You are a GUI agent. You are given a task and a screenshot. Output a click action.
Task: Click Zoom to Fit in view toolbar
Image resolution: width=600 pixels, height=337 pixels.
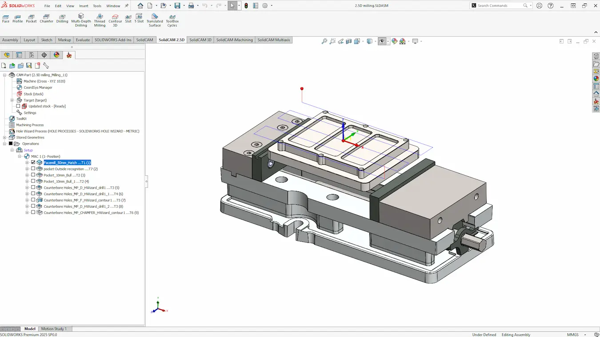(x=324, y=41)
